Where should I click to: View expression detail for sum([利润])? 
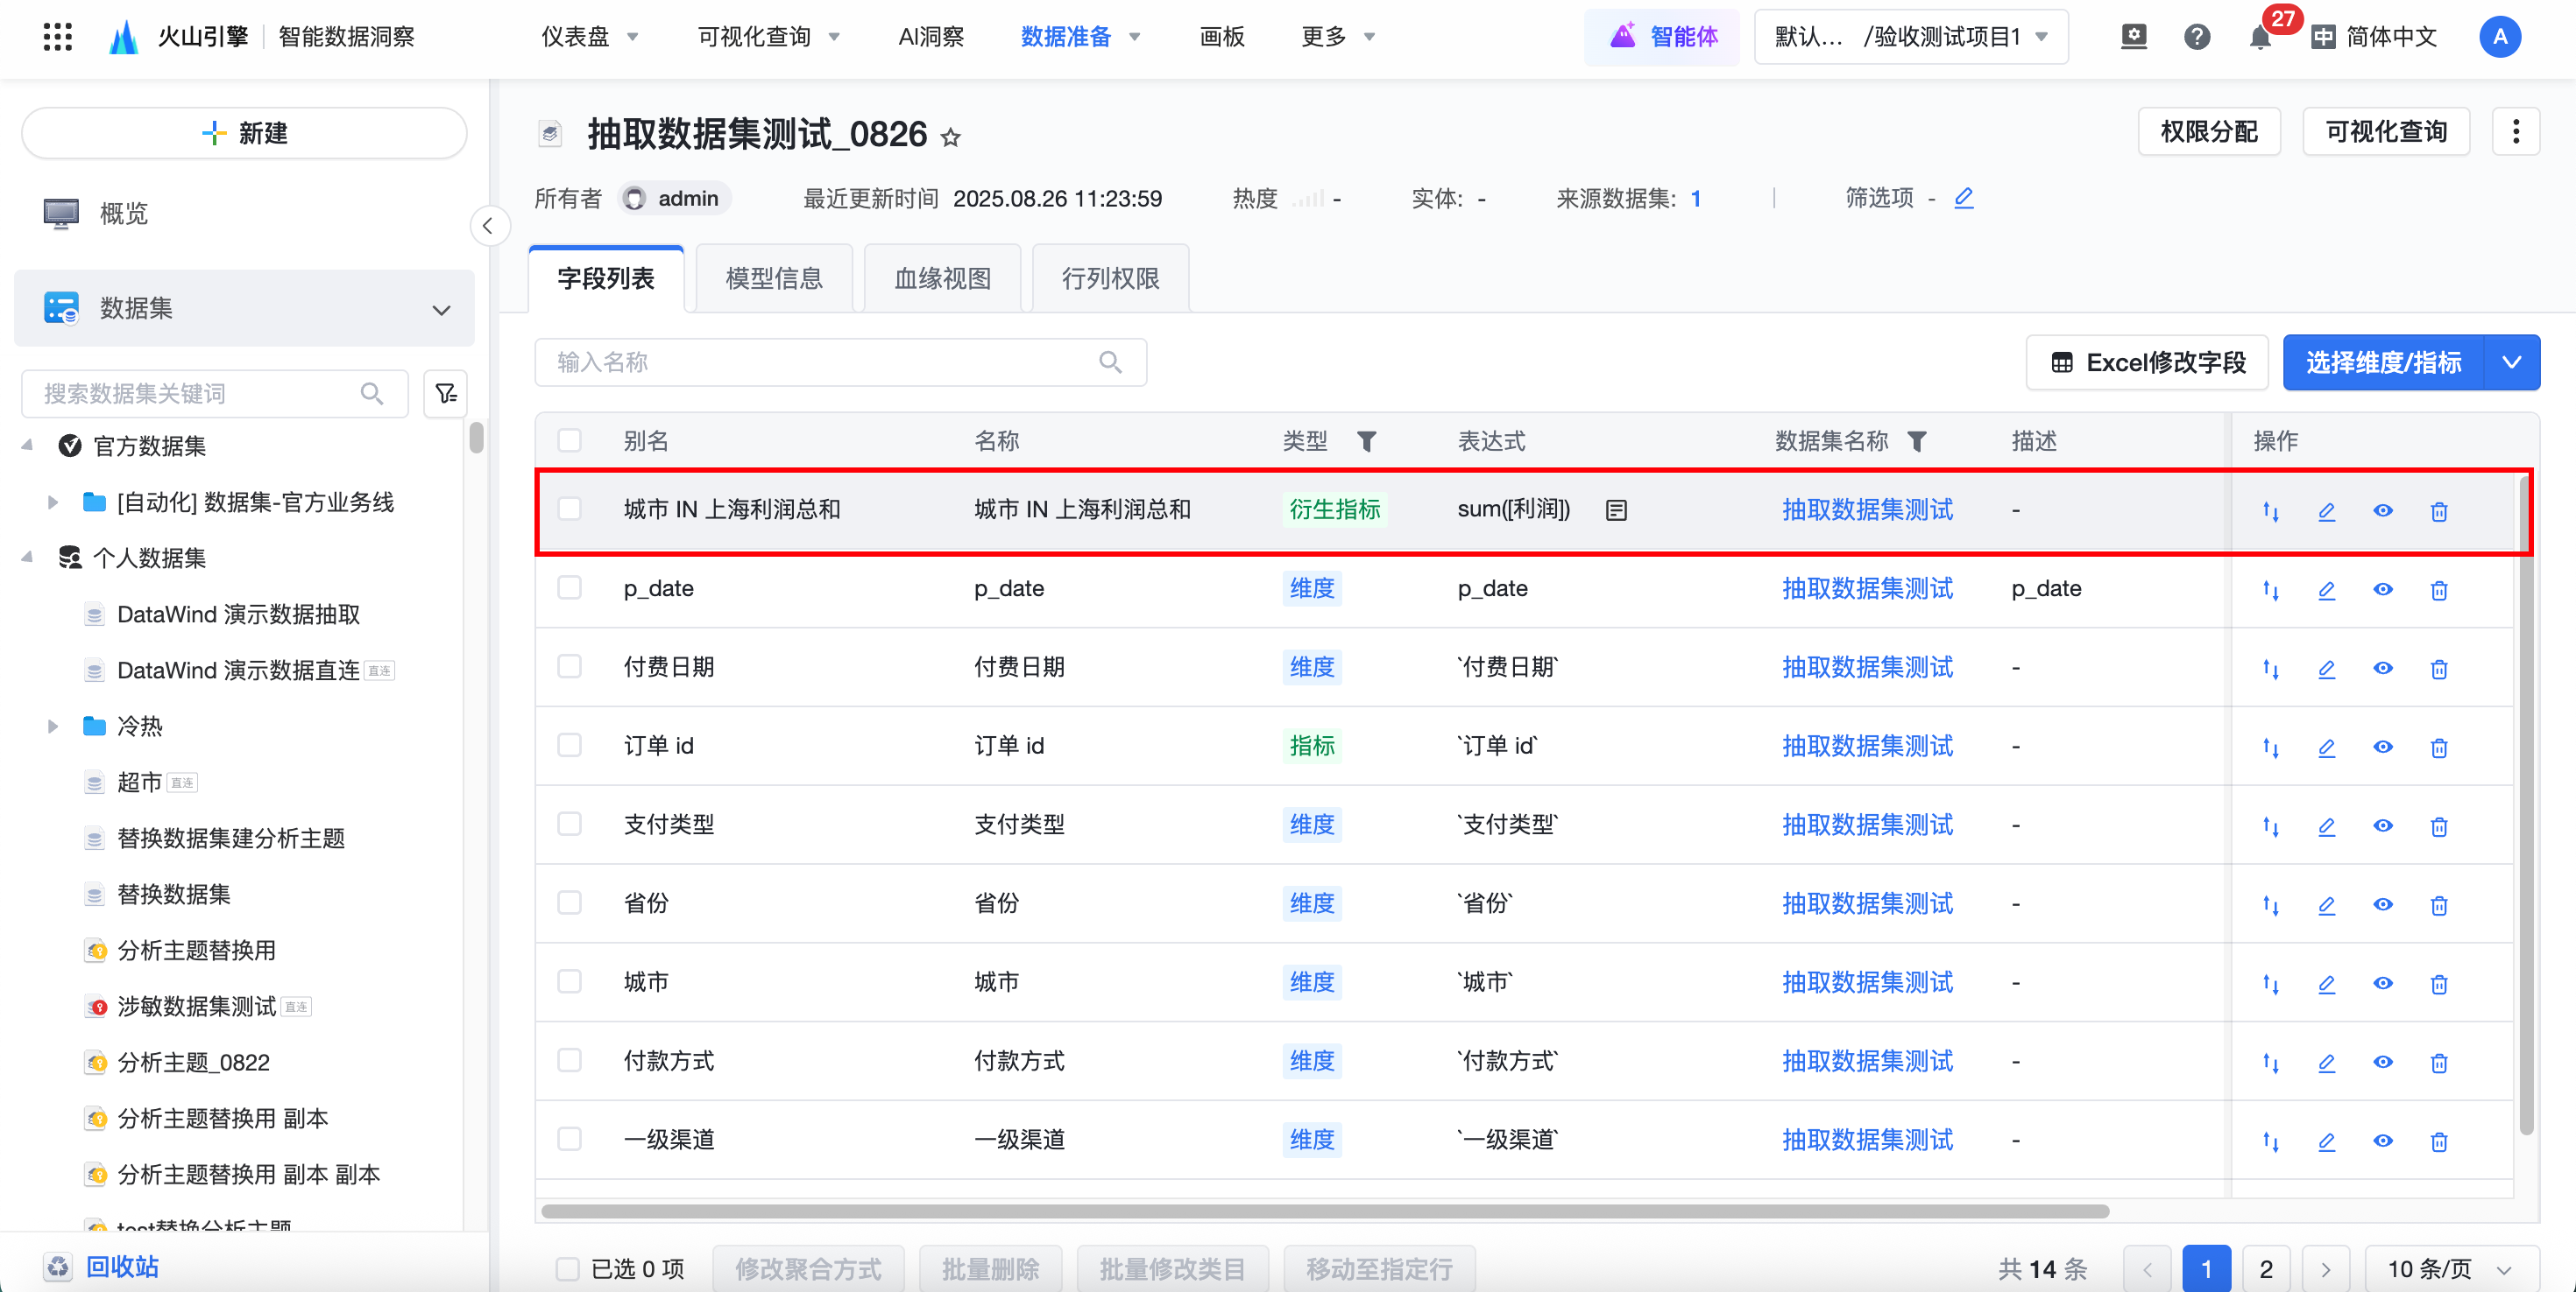1616,510
